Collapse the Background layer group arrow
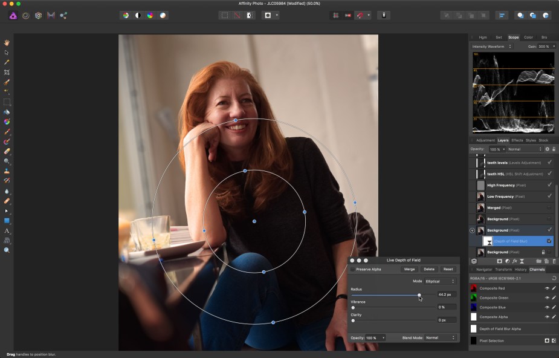This screenshot has width=559, height=358. click(x=473, y=230)
